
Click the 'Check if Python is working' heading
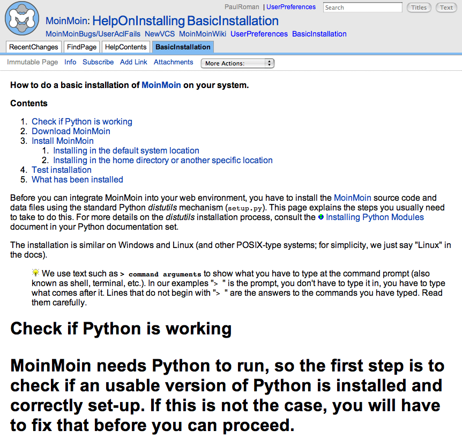point(121,329)
